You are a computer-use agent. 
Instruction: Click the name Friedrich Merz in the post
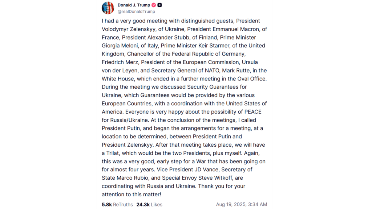pyautogui.click(x=121, y=62)
